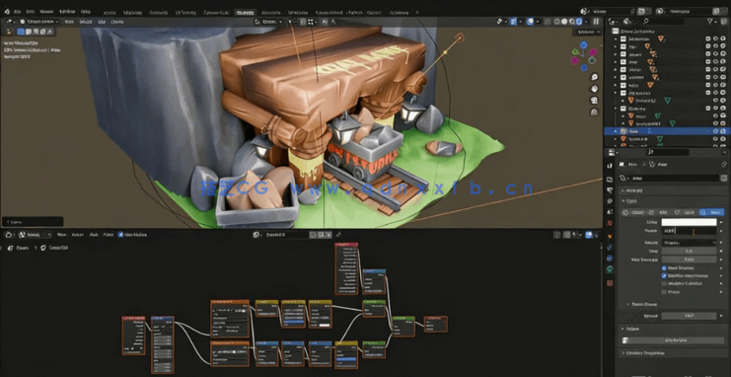Collapse the Nodes panel in Properties
Image resolution: width=731 pixels, height=377 pixels.
tap(674, 329)
